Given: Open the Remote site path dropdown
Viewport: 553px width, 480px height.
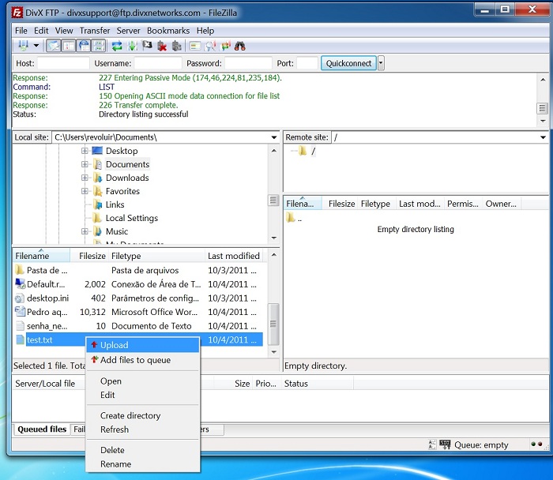Looking at the screenshot, I should pos(542,137).
